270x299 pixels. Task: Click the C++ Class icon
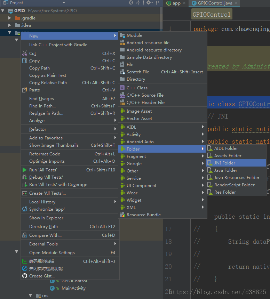122,88
